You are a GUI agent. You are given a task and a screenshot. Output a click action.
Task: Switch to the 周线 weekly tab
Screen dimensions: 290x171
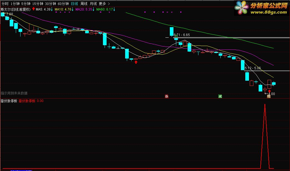tap(84, 4)
